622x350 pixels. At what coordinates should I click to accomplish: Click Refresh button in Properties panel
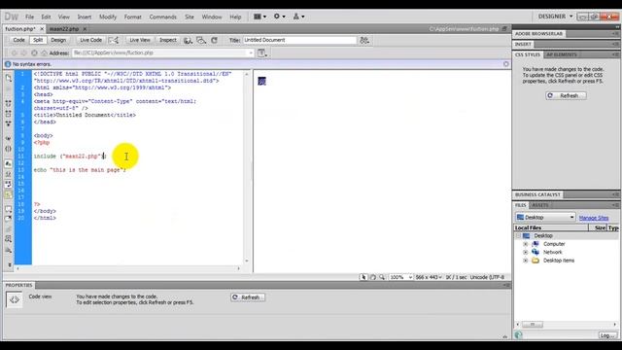[x=248, y=297]
